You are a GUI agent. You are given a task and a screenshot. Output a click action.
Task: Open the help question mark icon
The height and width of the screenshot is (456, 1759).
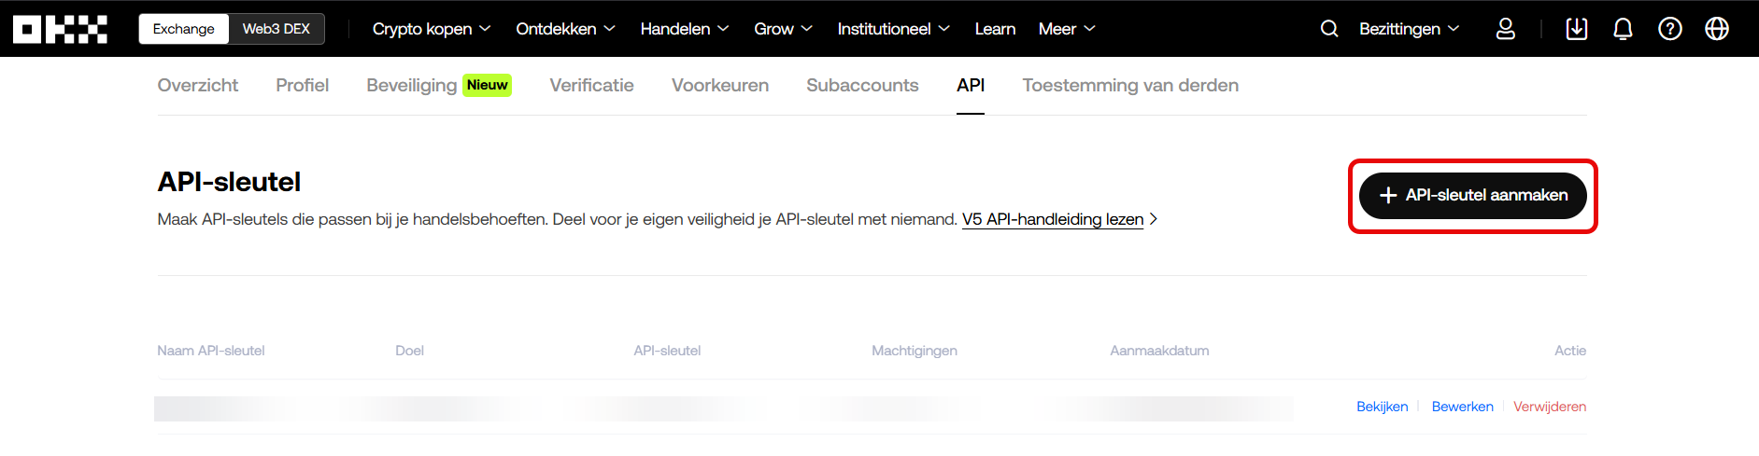point(1669,29)
